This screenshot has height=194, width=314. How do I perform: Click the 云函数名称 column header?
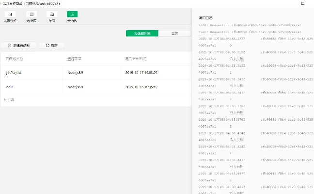click(x=14, y=59)
